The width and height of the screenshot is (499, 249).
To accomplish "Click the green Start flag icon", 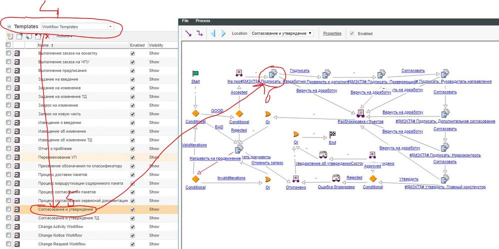I will point(195,73).
